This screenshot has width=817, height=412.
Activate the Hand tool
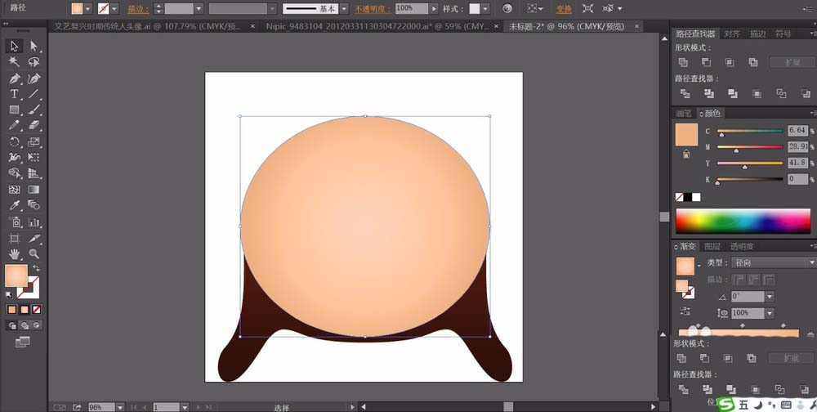click(15, 254)
